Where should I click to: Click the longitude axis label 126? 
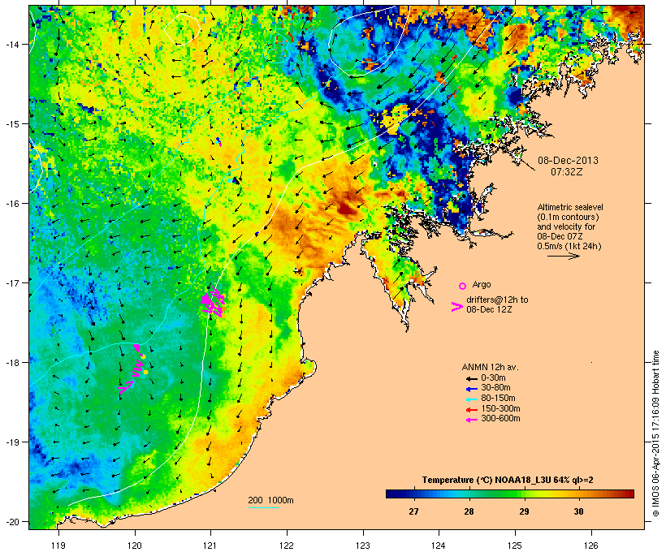pos(591,546)
